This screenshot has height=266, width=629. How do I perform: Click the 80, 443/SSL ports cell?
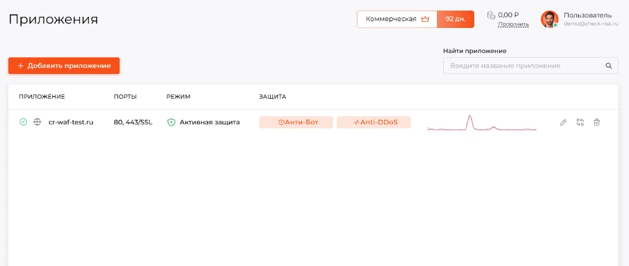click(133, 122)
